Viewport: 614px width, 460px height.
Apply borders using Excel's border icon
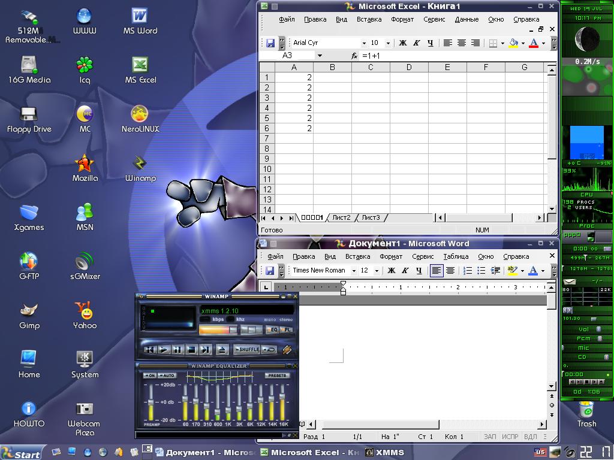click(x=493, y=43)
